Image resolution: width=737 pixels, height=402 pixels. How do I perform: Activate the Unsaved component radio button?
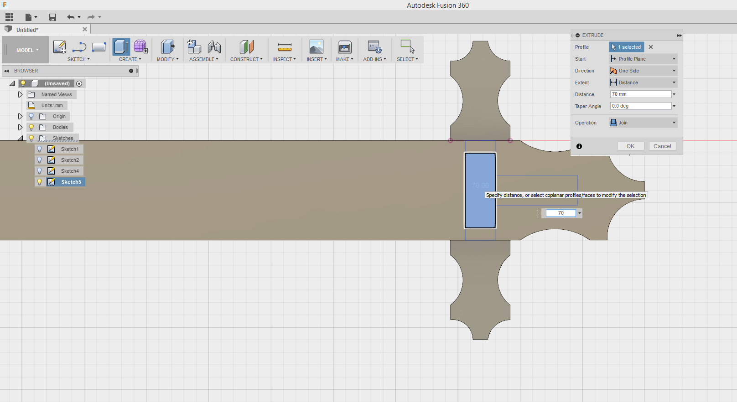pyautogui.click(x=79, y=83)
